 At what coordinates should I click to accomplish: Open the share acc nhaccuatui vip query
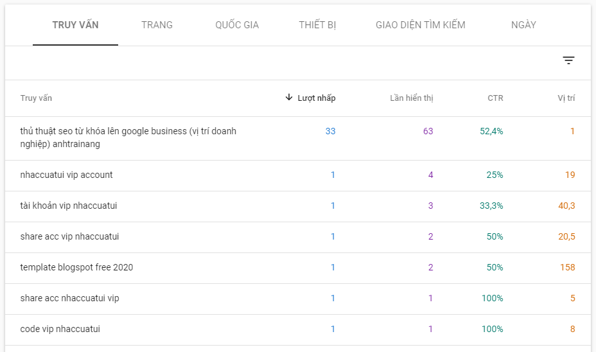tap(69, 298)
